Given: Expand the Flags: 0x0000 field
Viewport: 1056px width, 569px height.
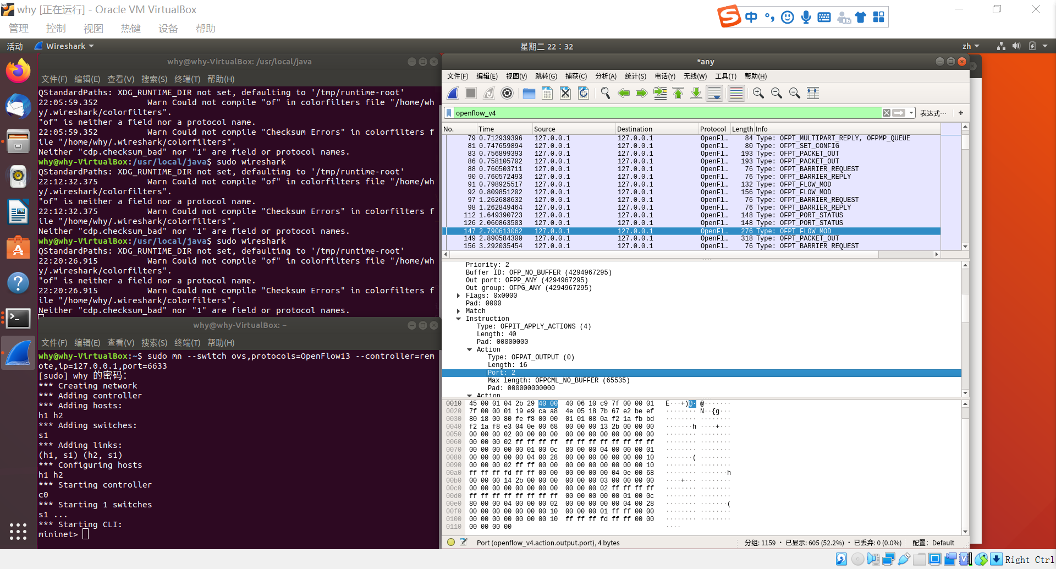Looking at the screenshot, I should 459,296.
